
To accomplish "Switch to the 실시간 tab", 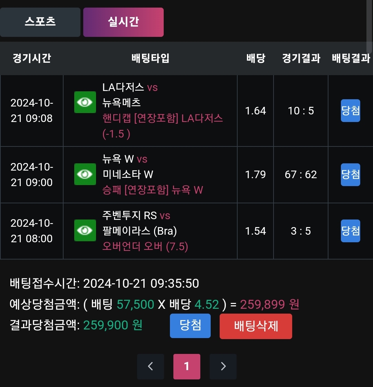I will [123, 22].
